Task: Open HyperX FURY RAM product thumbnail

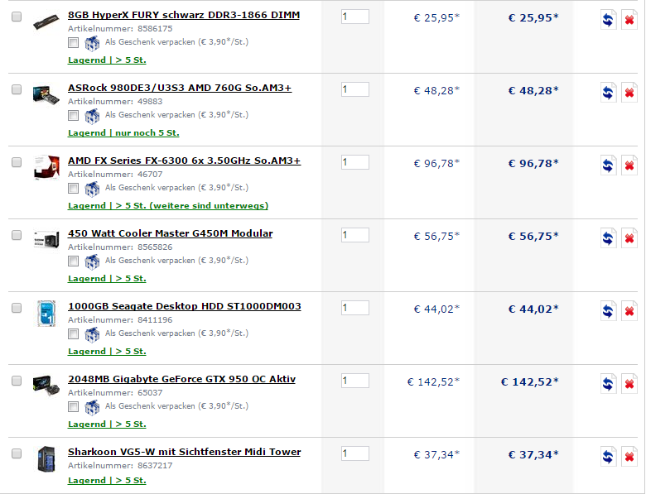Action: click(46, 22)
